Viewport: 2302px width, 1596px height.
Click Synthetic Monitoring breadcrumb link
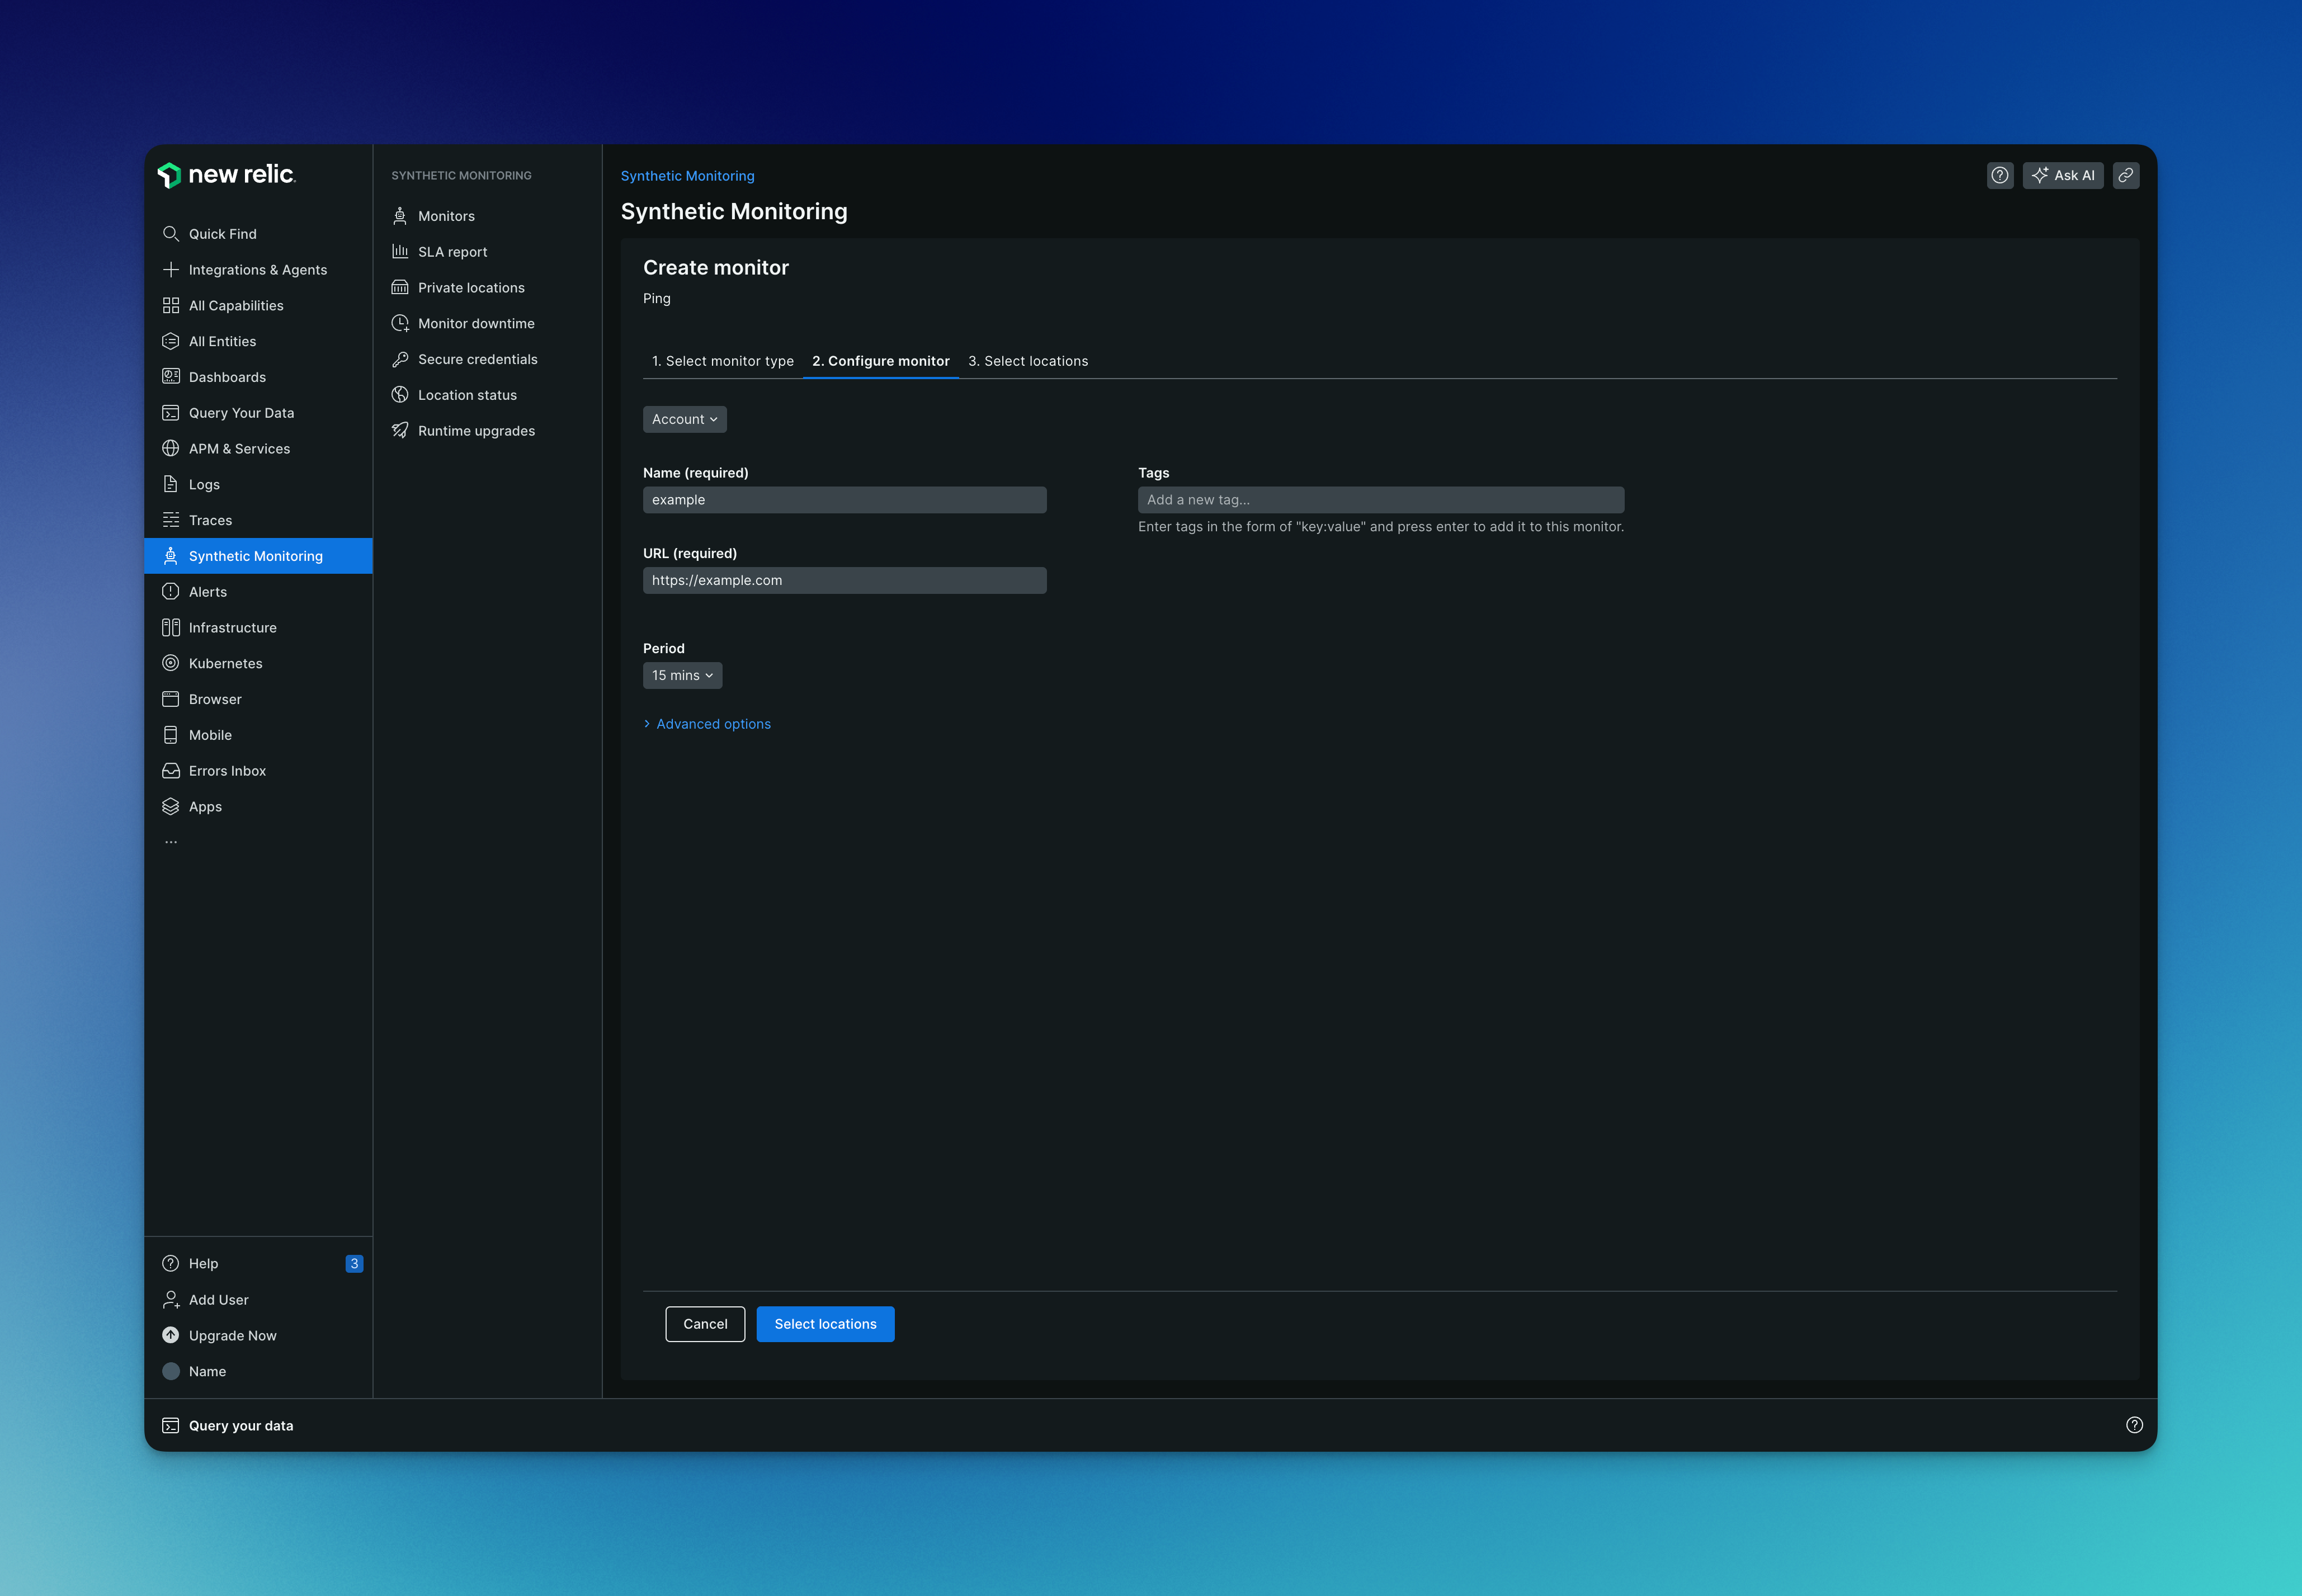click(687, 176)
